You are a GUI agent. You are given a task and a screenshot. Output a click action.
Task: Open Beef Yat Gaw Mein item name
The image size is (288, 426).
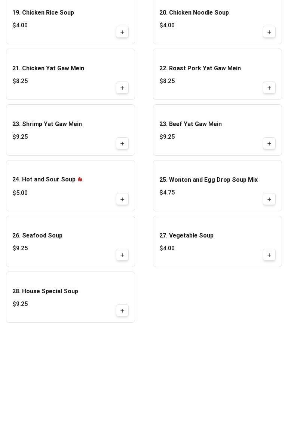pos(190,124)
